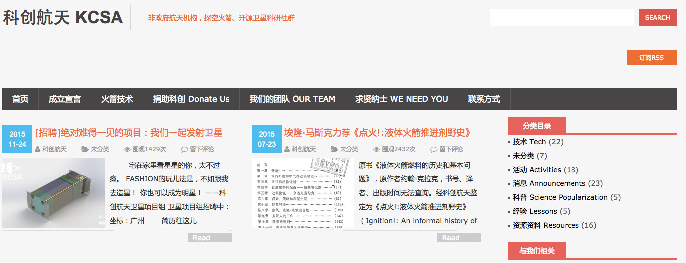
Task: Click the orange 订阅RSS button
Action: click(651, 58)
